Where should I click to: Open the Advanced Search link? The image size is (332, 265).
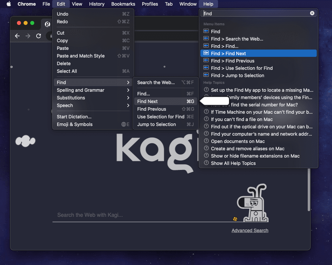point(250,230)
